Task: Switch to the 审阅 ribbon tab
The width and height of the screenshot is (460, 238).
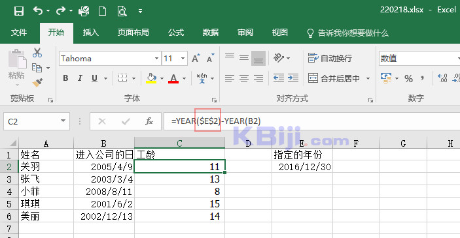Action: coord(245,32)
